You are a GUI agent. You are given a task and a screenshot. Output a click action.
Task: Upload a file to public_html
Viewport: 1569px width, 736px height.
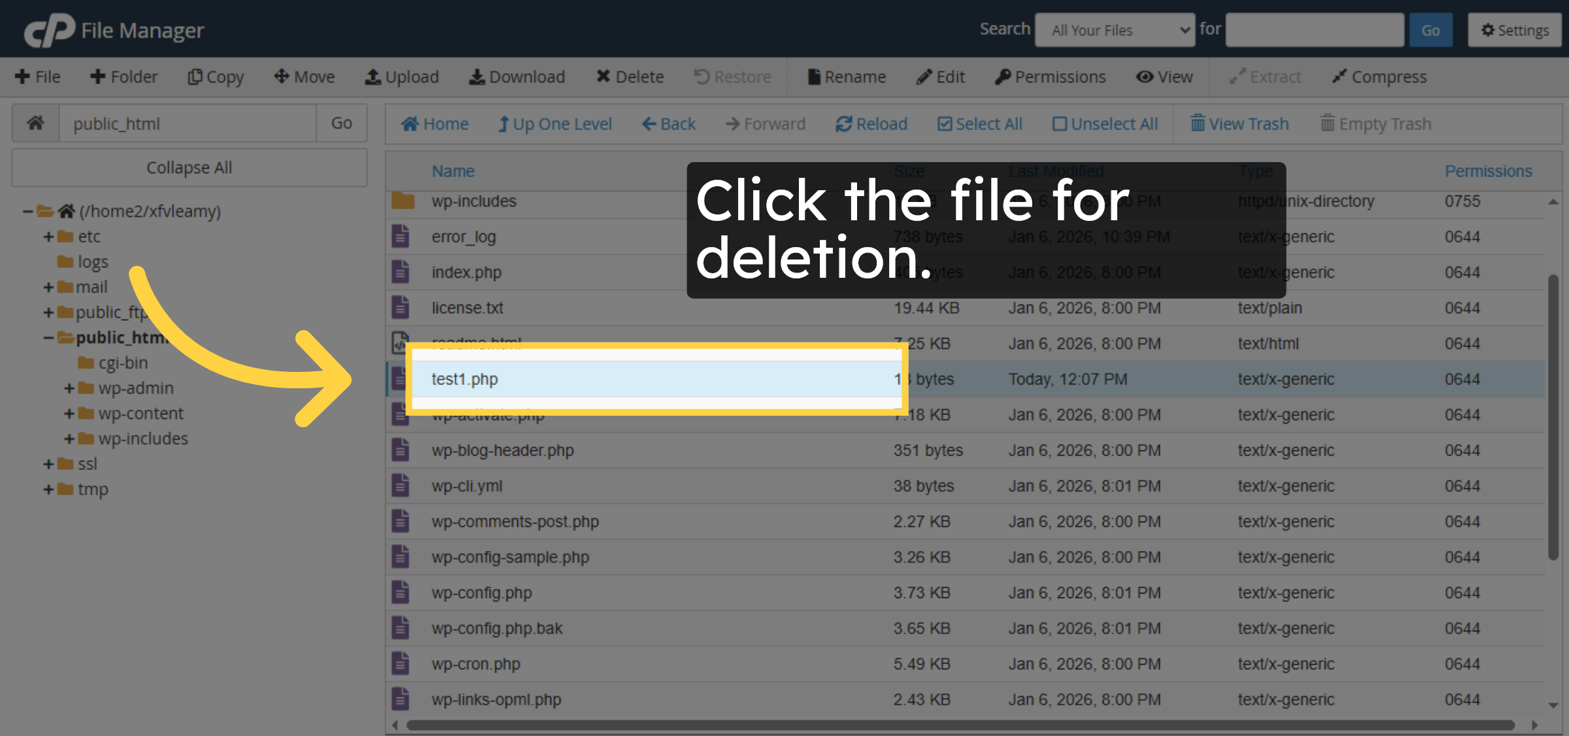(x=402, y=76)
